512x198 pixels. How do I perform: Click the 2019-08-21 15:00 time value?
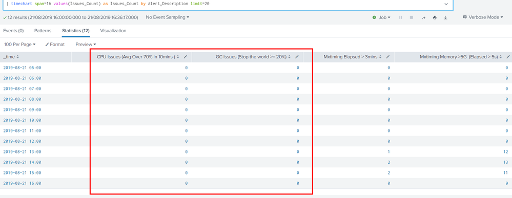pos(22,173)
